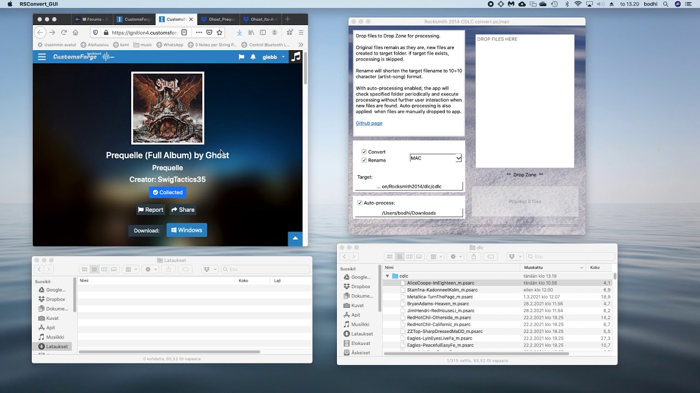
Task: Show more bookmarks with the chevron
Action: coord(300,45)
